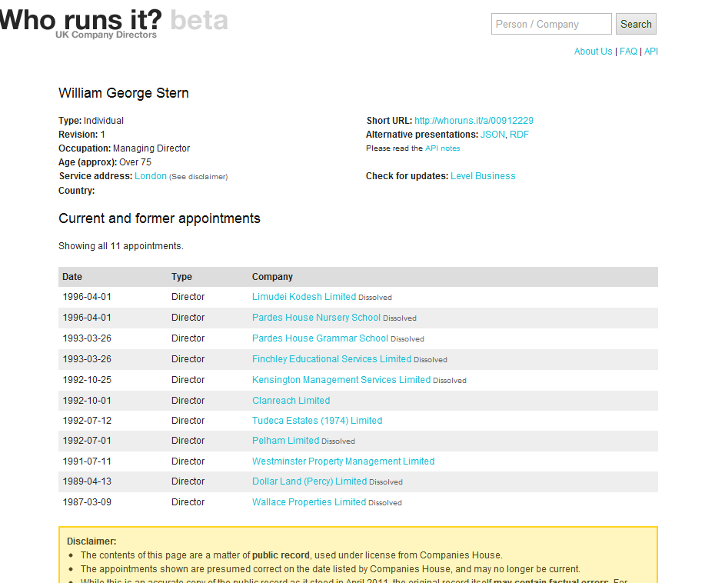Image resolution: width=715 pixels, height=583 pixels.
Task: View the JSON alternative presentation
Action: [492, 135]
